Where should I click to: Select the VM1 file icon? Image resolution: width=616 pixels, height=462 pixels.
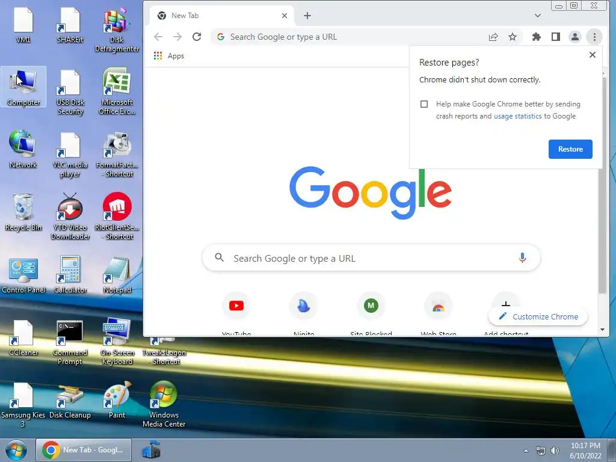(23, 24)
